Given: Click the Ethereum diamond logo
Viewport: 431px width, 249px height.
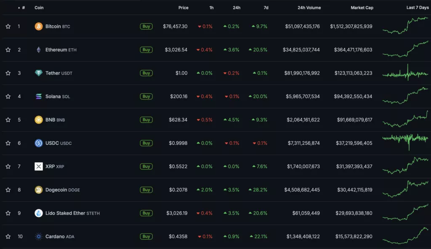Looking at the screenshot, I should tap(38, 50).
